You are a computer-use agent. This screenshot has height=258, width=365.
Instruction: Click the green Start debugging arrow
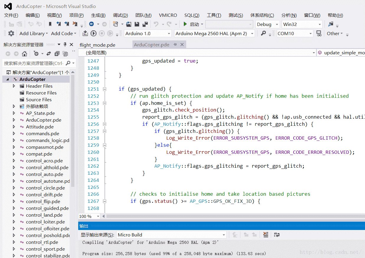pos(185,24)
